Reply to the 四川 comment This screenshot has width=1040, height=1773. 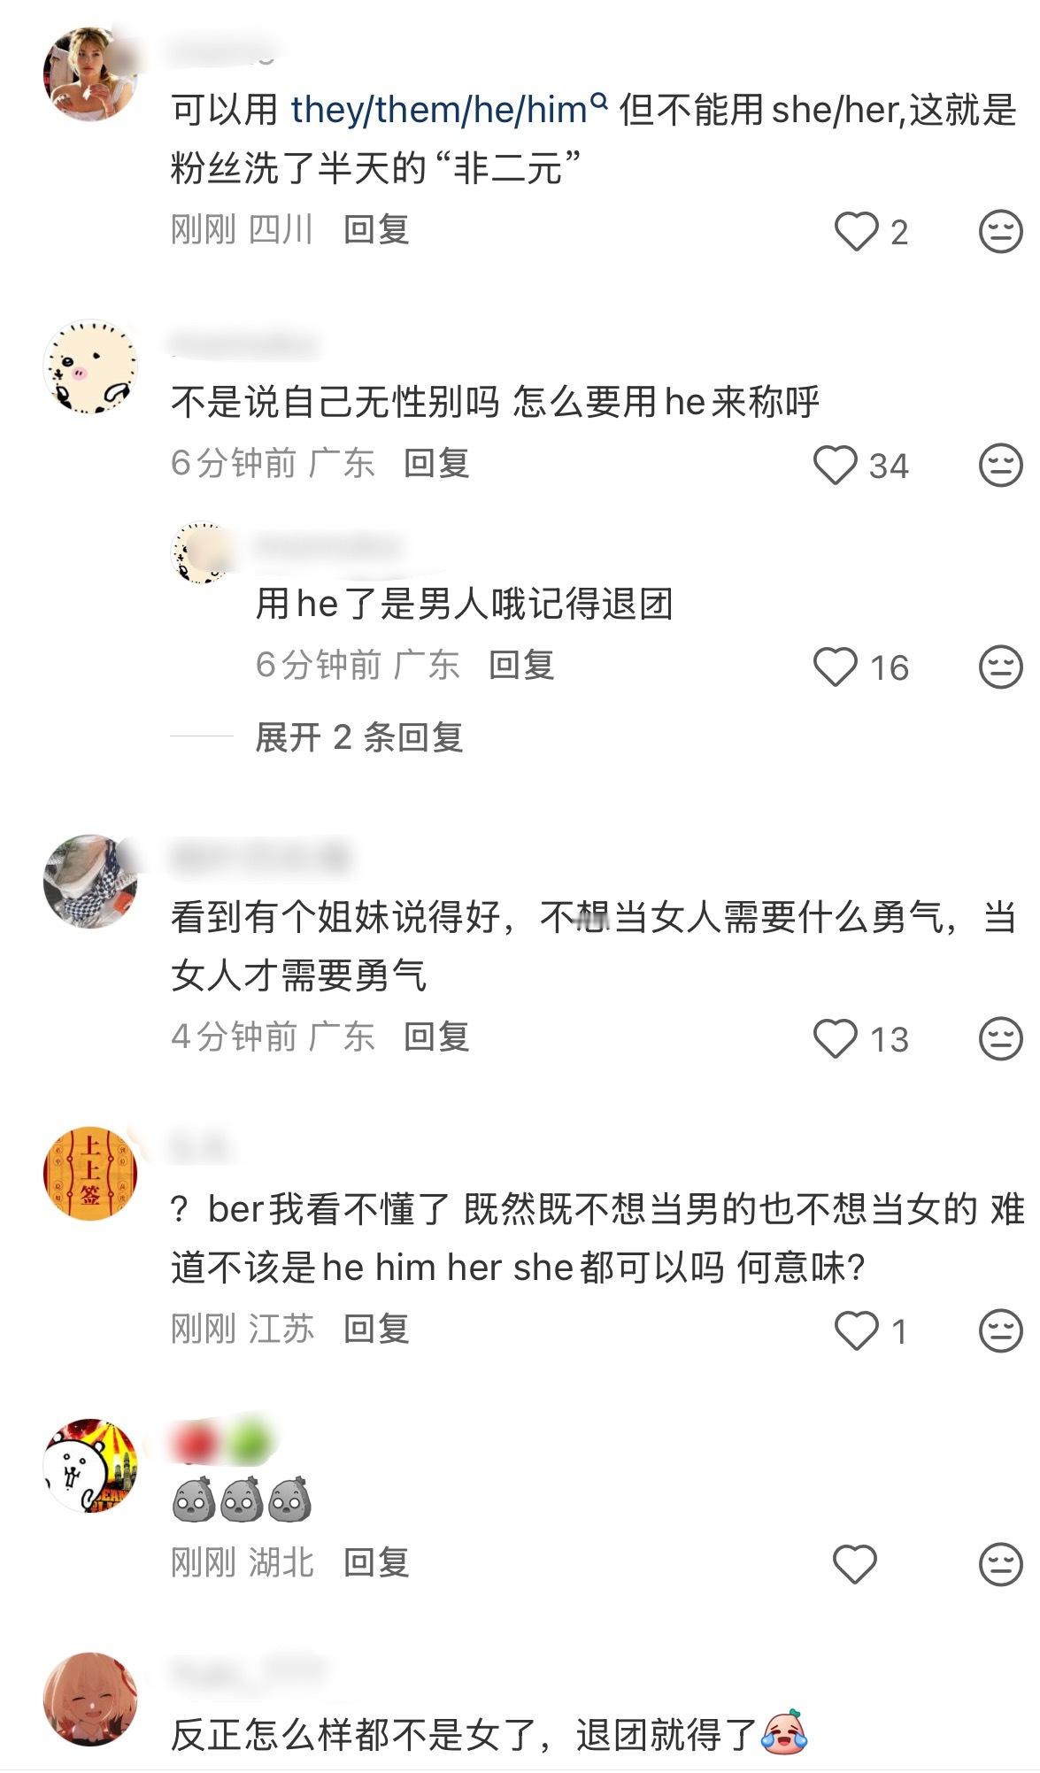(x=376, y=230)
